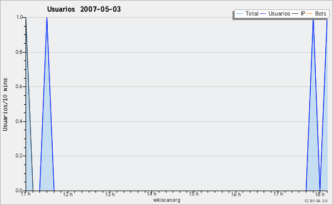Image resolution: width=333 pixels, height=205 pixels.
Task: Click the 'Usuarios/10 mins' axis label
Action: tap(5, 104)
